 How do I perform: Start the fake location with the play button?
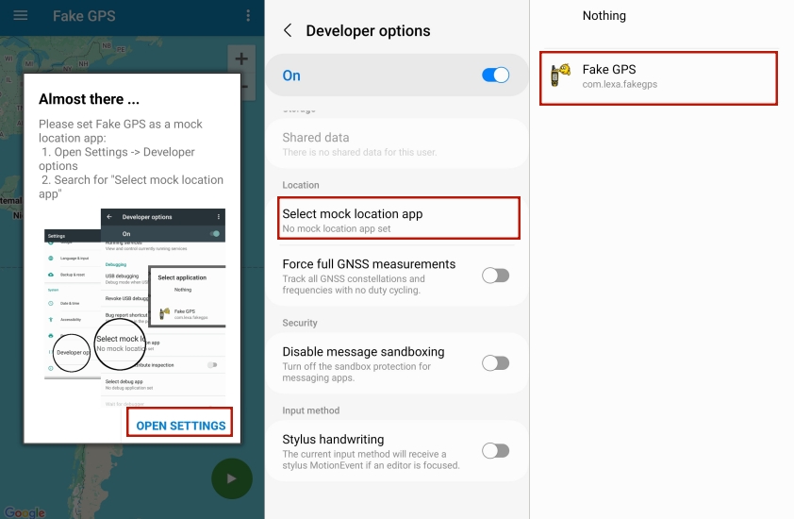[232, 478]
